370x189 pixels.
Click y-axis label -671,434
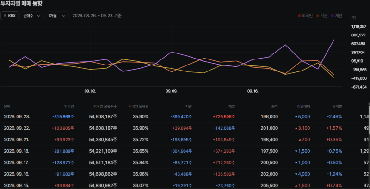coord(359,87)
